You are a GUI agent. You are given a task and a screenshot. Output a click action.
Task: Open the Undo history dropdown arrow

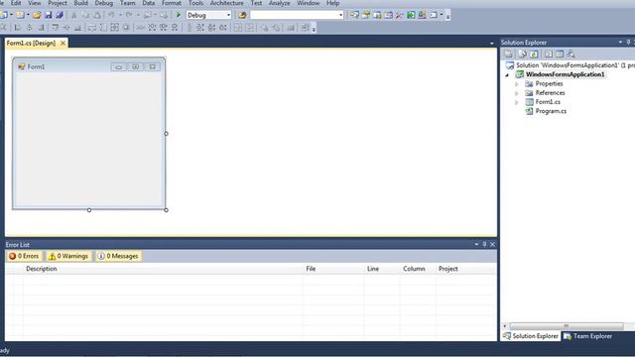pyautogui.click(x=120, y=15)
